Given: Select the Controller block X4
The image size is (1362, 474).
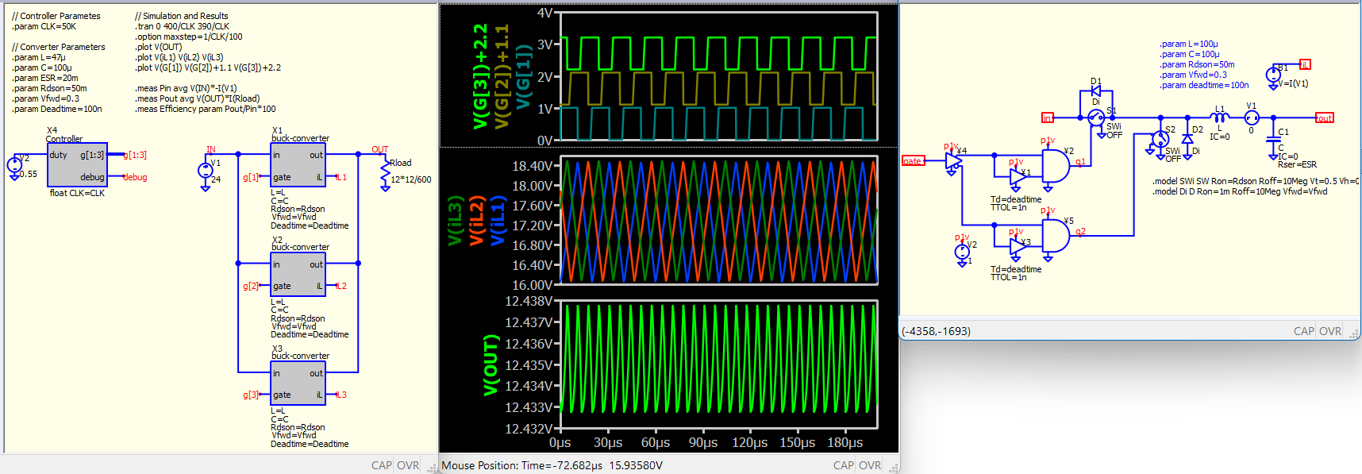Looking at the screenshot, I should tap(77, 165).
